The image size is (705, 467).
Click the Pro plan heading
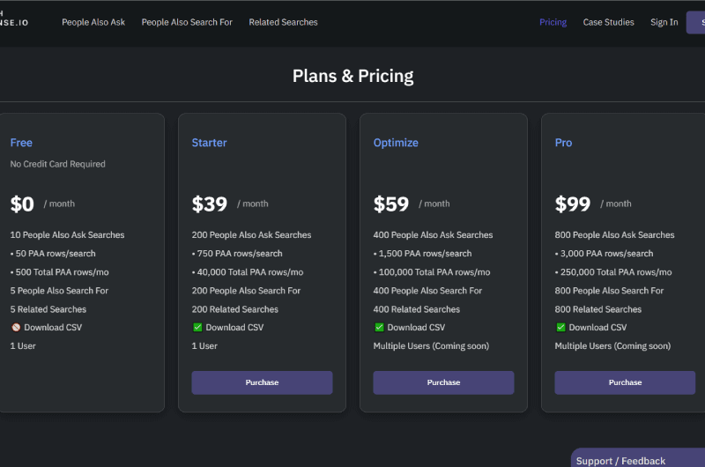(563, 143)
